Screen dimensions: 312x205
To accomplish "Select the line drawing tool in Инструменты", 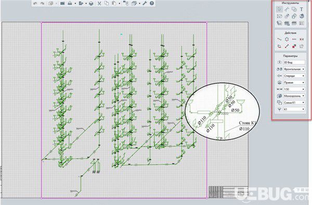I will click(287, 9).
